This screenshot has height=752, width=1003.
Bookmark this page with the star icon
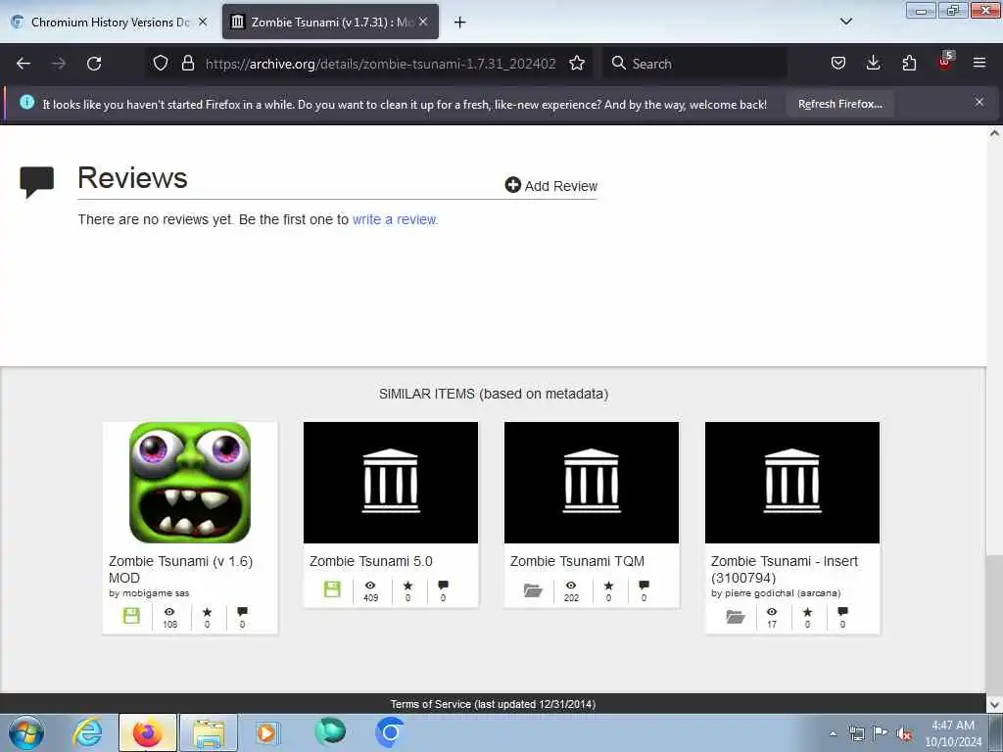tap(577, 63)
